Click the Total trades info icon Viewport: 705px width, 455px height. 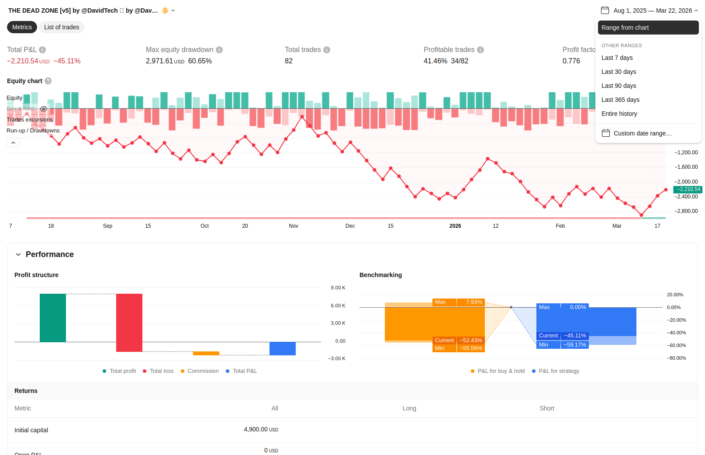pos(327,50)
